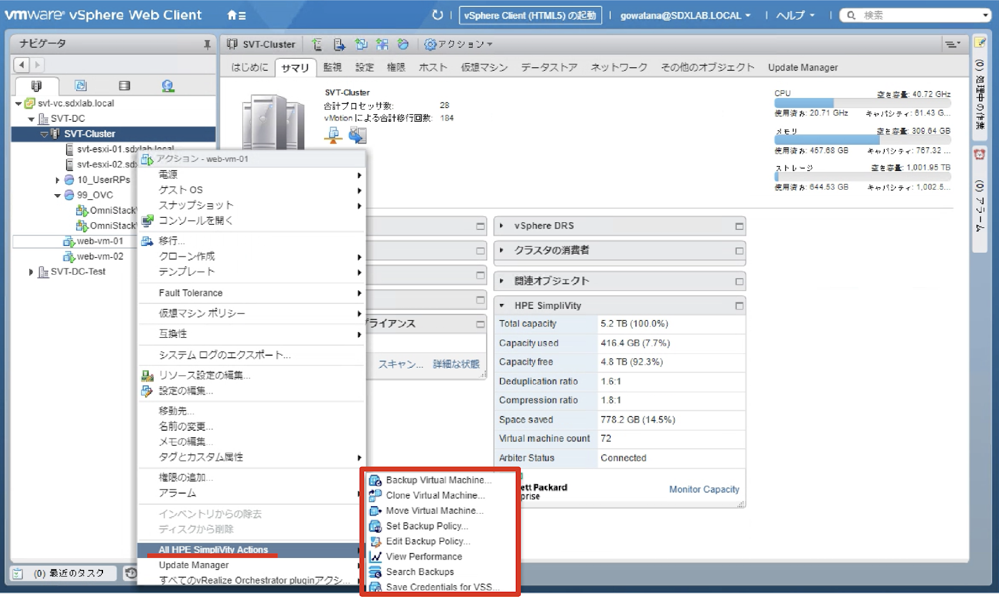
Task: Select web-vm-02 in the inventory tree
Action: (x=100, y=257)
